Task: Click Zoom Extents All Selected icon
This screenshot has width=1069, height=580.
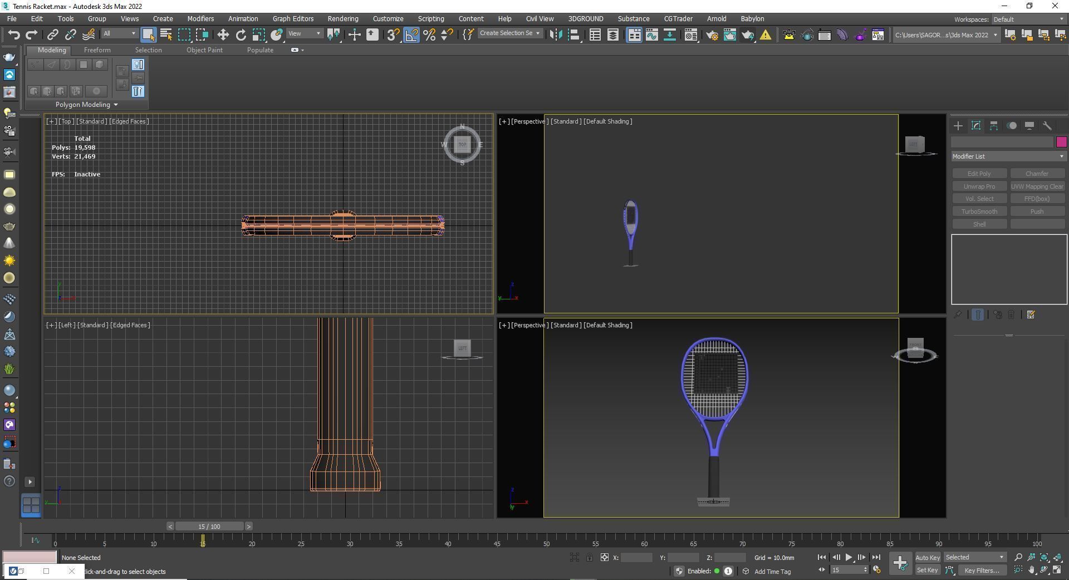Action: click(x=1057, y=557)
